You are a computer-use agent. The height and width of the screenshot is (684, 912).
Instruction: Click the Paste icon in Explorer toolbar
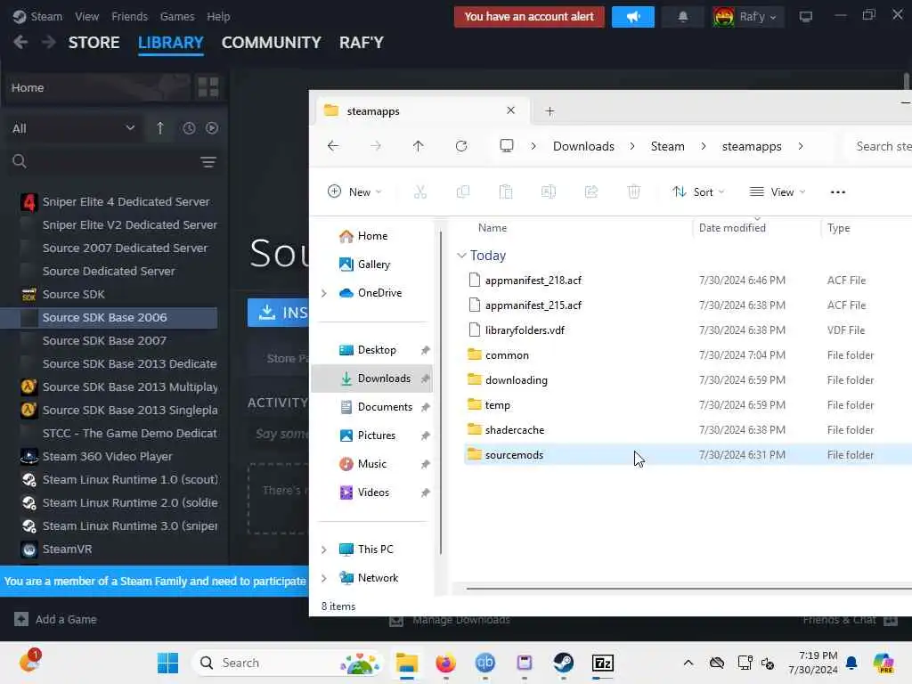click(506, 192)
